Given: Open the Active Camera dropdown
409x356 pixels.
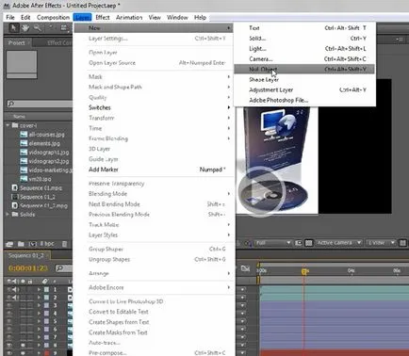Looking at the screenshot, I should pyautogui.click(x=338, y=243).
